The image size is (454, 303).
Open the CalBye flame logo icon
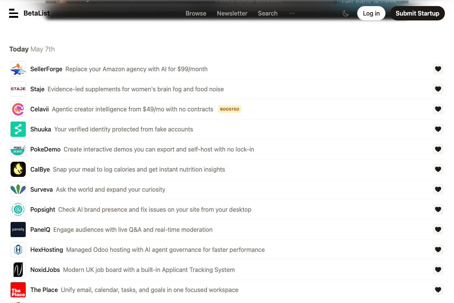[18, 169]
